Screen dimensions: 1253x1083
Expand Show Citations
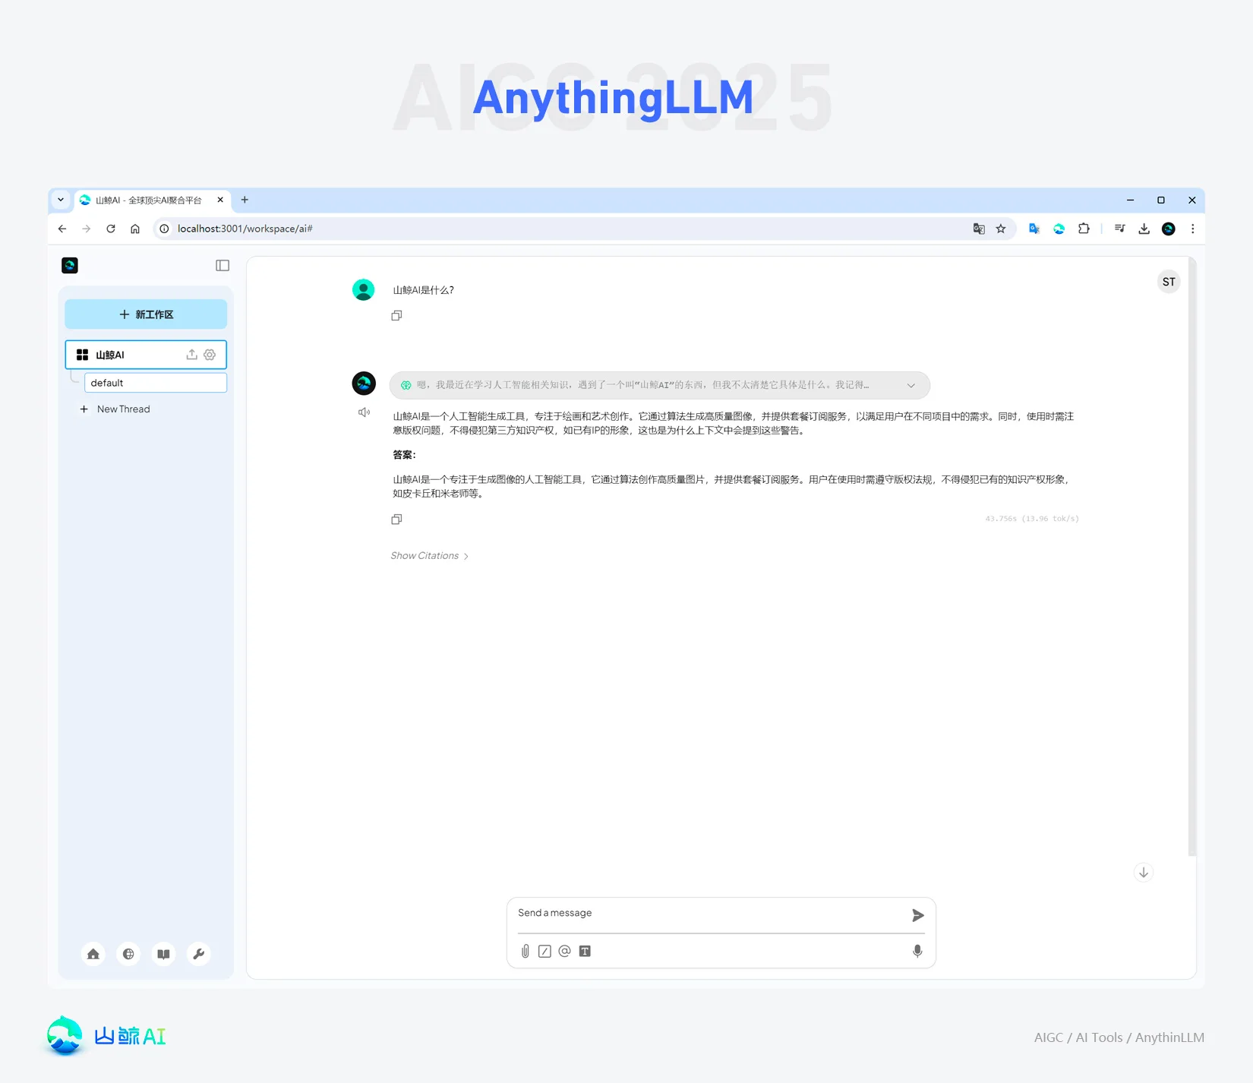point(429,556)
